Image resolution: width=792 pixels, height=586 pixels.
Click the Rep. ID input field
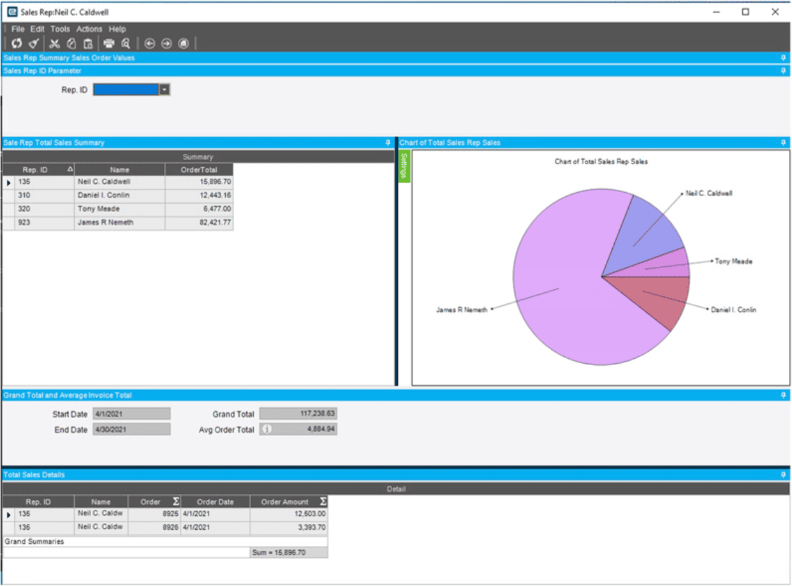126,90
